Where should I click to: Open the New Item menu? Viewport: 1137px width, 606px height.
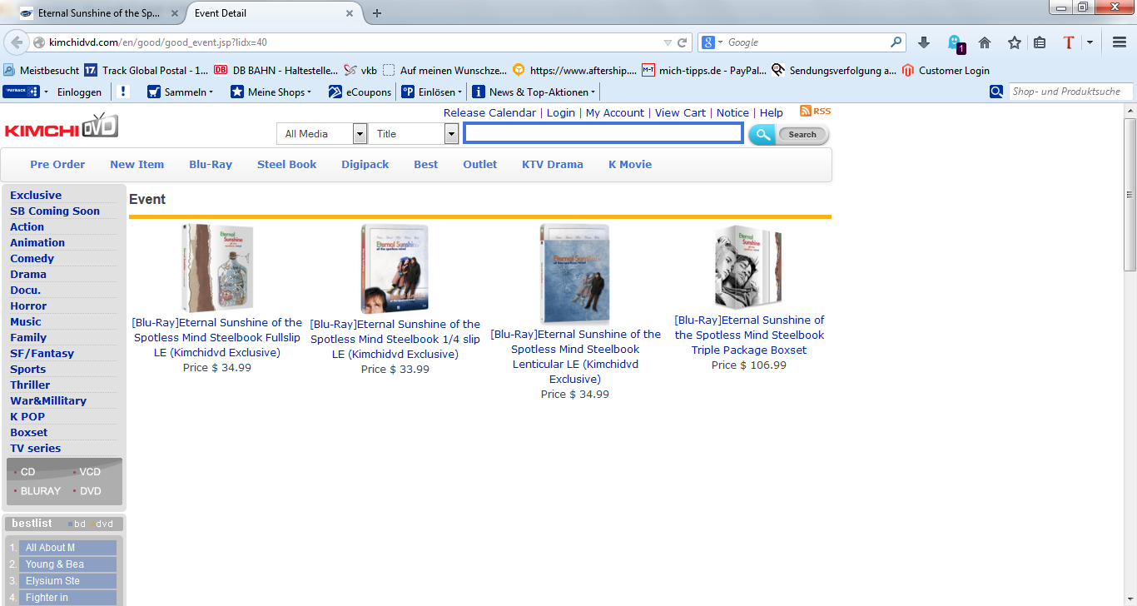coord(137,165)
